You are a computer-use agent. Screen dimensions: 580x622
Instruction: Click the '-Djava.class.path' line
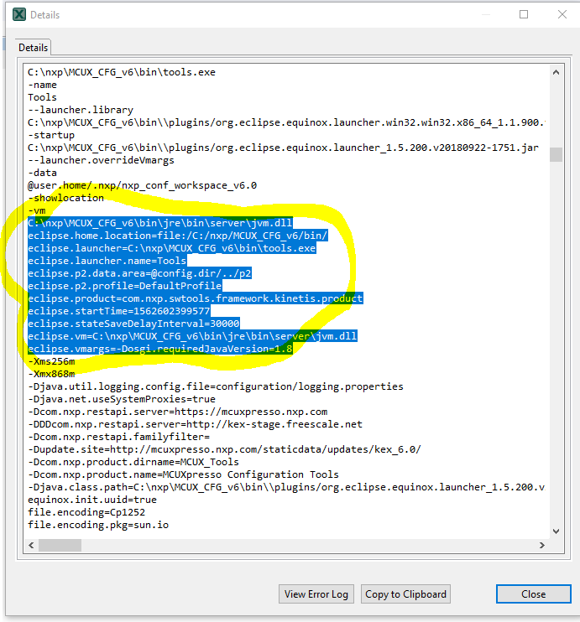point(286,487)
